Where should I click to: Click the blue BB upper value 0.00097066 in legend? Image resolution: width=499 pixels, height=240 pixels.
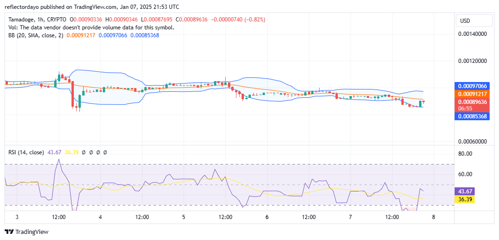pos(113,35)
